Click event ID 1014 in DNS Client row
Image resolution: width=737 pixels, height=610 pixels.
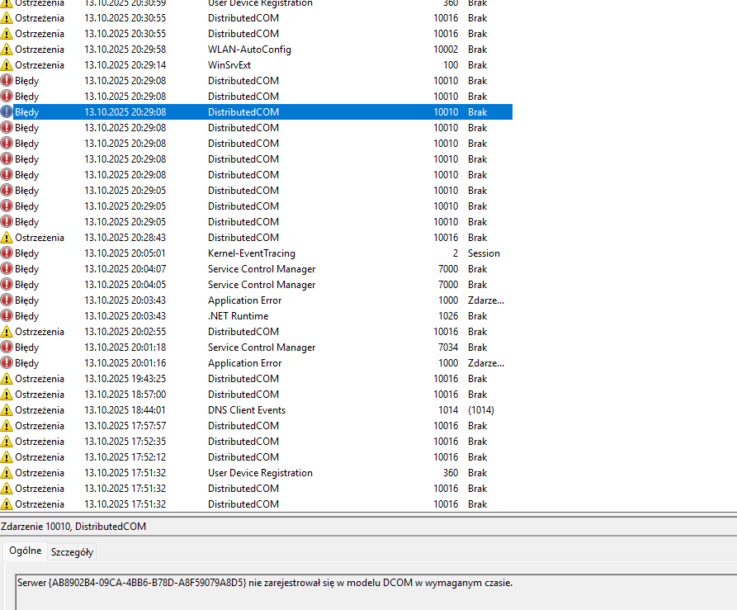(448, 410)
